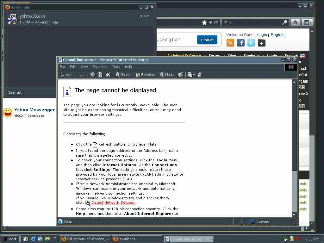Expand the Forward history dropdown arrow
The width and height of the screenshot is (324, 243).
point(87,75)
